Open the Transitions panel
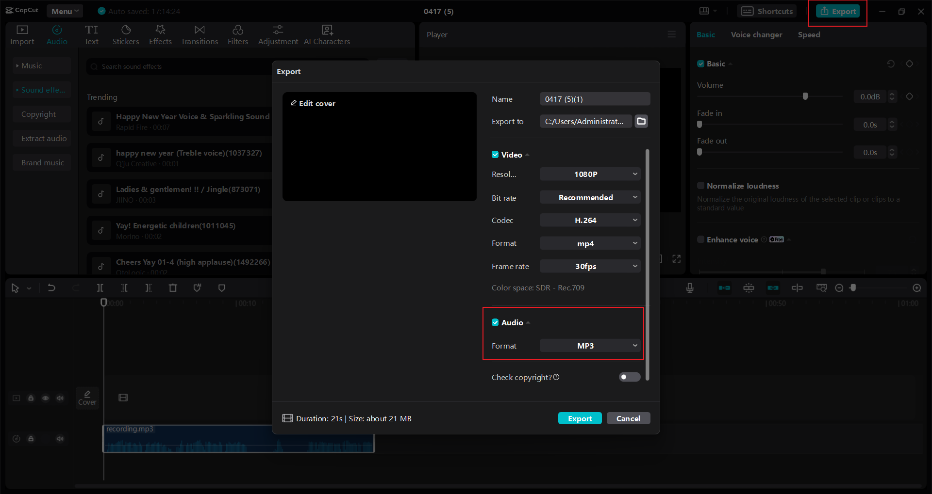932x494 pixels. point(200,35)
